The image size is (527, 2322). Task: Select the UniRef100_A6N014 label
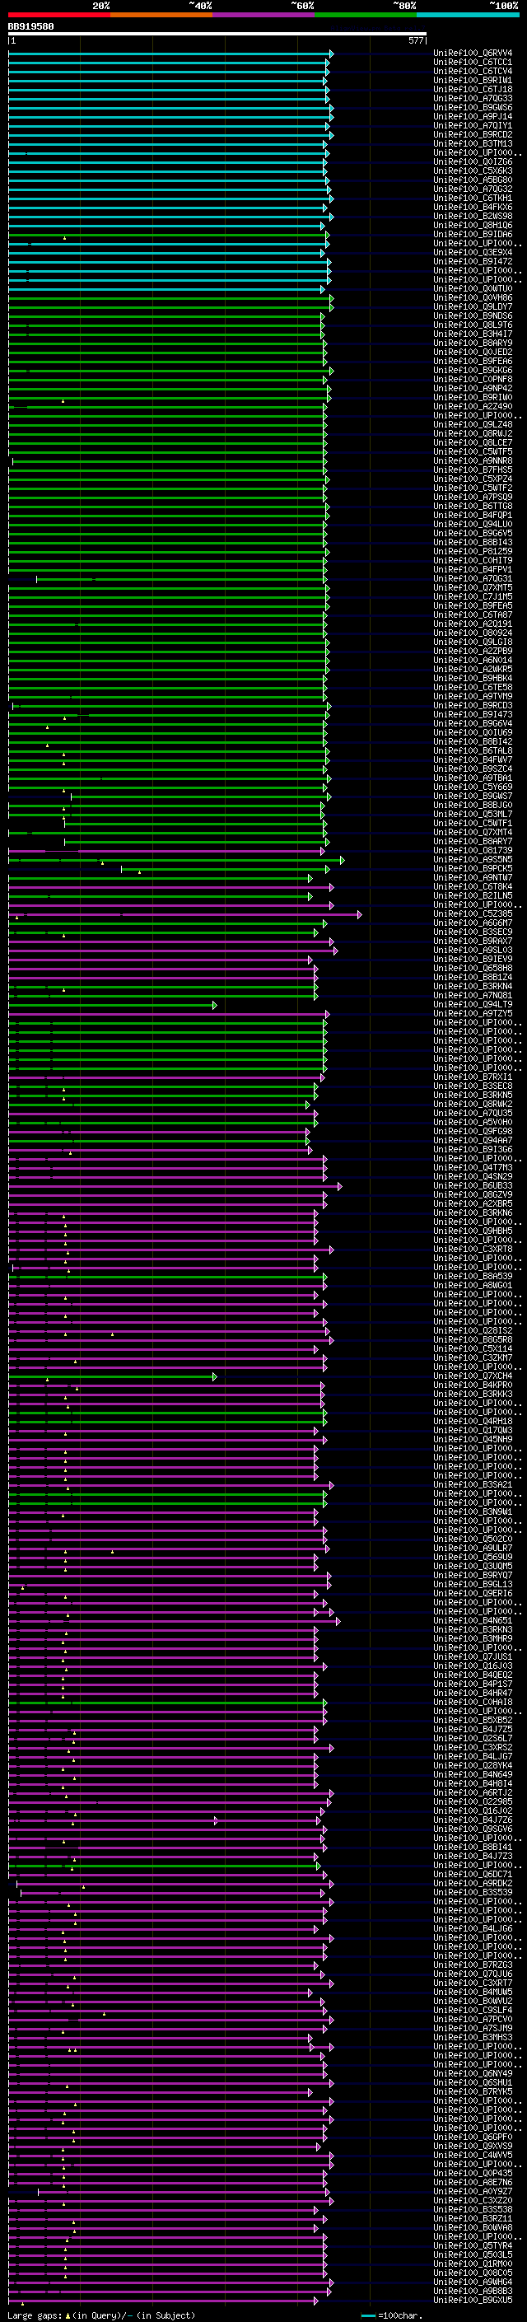472,660
